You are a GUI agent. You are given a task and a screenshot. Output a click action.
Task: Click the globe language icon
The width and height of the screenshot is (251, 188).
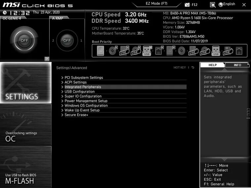click(221, 5)
